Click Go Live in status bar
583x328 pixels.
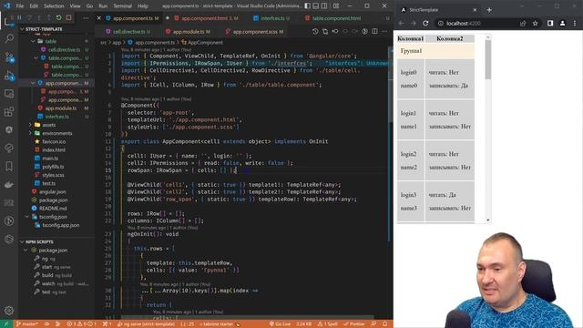[280, 324]
